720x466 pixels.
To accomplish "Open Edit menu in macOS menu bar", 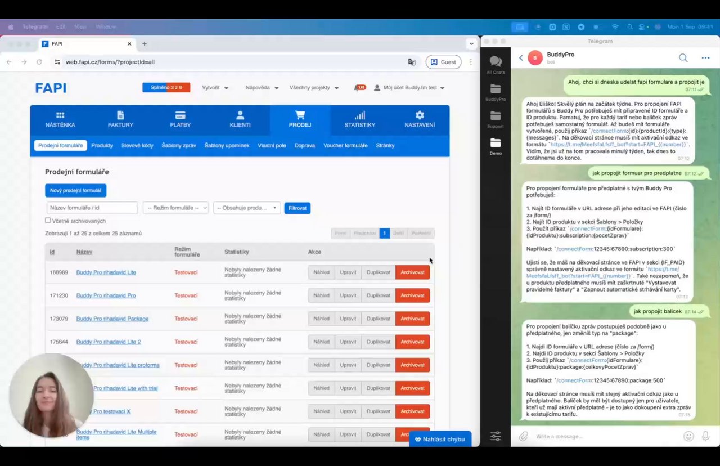I will click(61, 26).
